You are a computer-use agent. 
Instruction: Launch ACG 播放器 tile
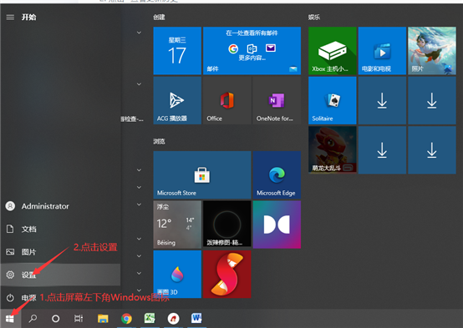177,100
